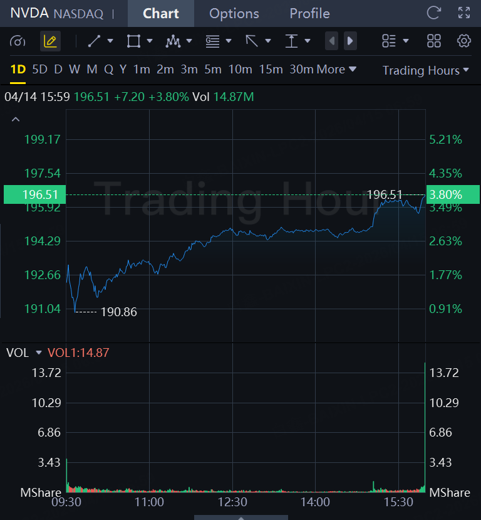Open rectangle tool dropdown arrow

point(150,41)
